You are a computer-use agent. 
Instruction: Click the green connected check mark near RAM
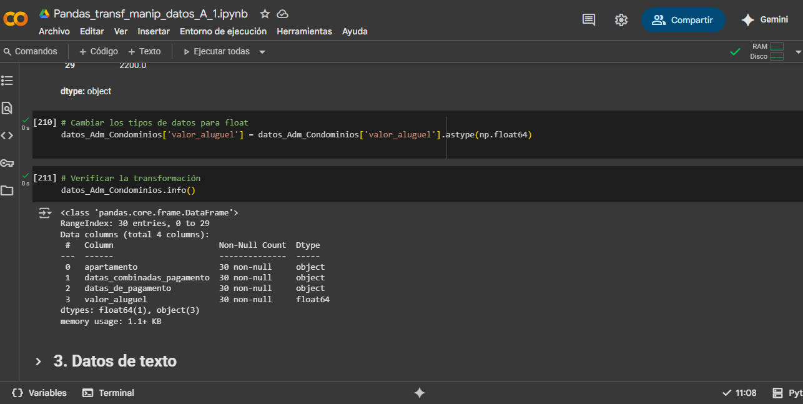(x=736, y=52)
